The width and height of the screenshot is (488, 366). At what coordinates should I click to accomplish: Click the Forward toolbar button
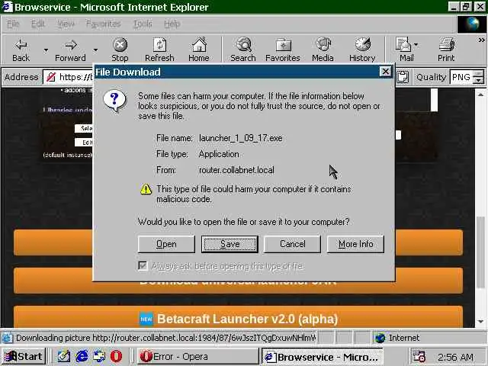pos(71,50)
